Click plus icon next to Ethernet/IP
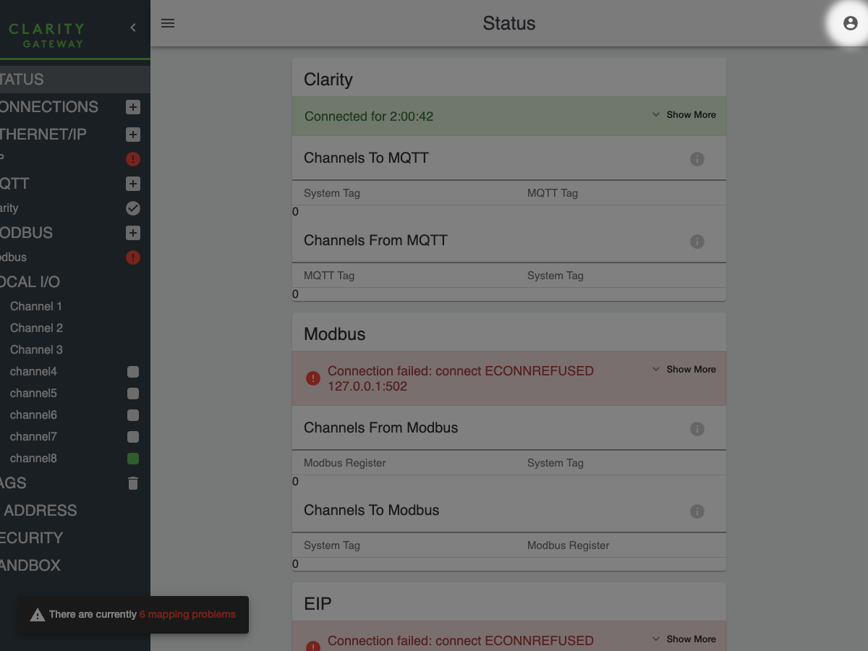 [x=133, y=135]
